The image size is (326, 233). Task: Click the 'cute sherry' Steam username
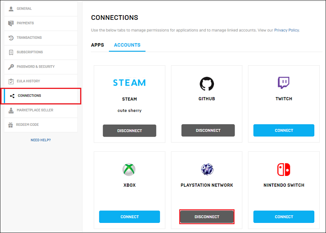130,111
